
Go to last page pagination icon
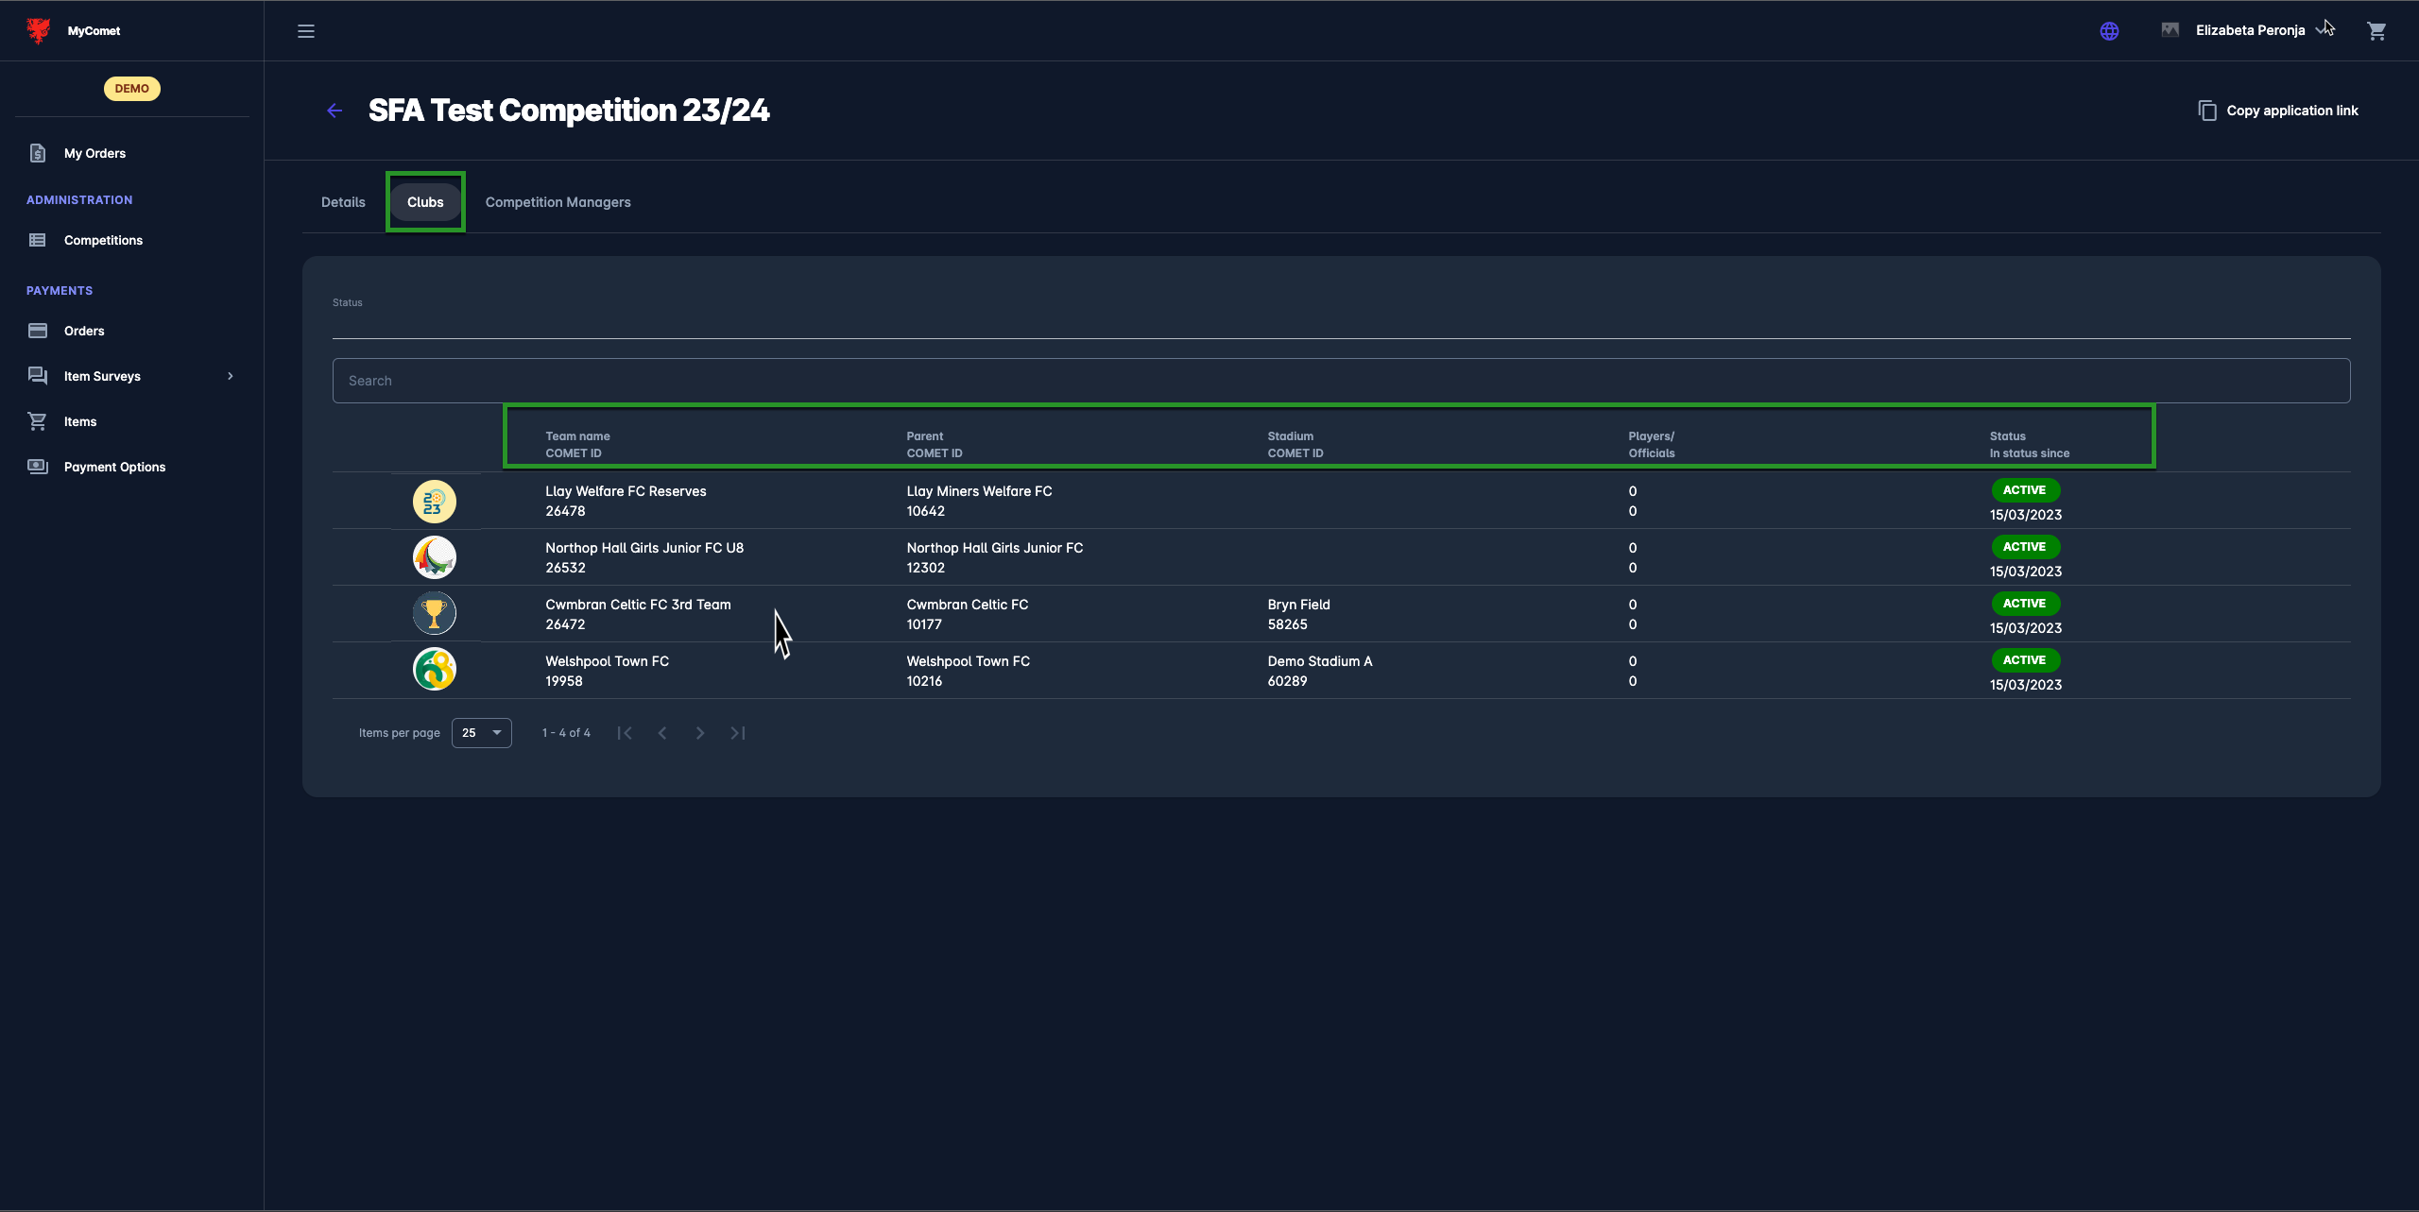pos(738,733)
